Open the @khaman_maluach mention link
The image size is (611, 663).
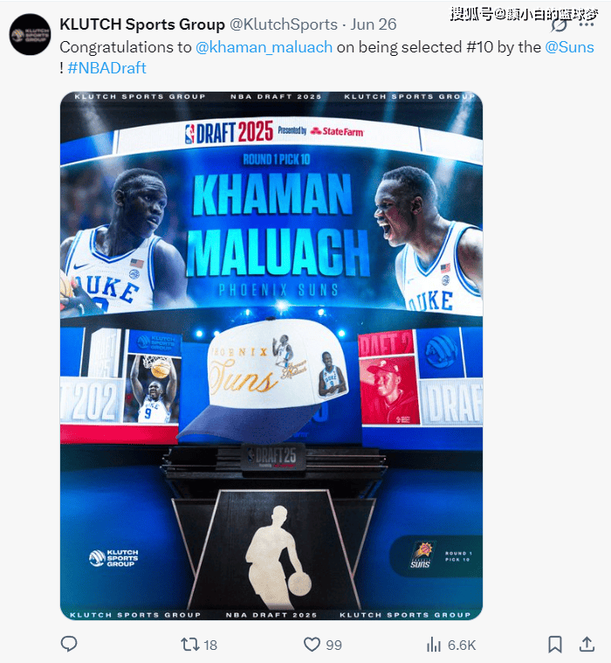pos(264,47)
